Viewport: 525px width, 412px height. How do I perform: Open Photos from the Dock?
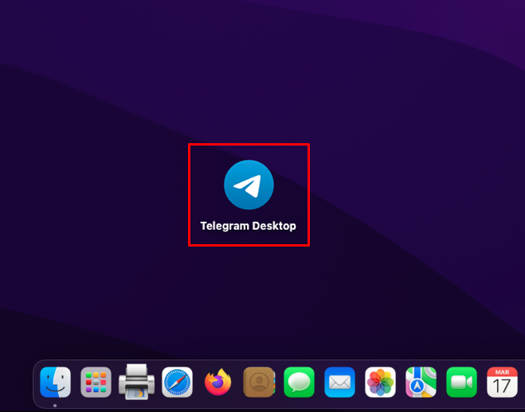point(380,383)
